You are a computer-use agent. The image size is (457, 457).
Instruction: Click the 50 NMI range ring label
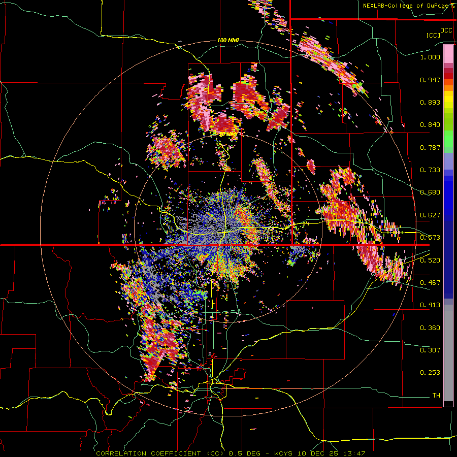click(227, 134)
